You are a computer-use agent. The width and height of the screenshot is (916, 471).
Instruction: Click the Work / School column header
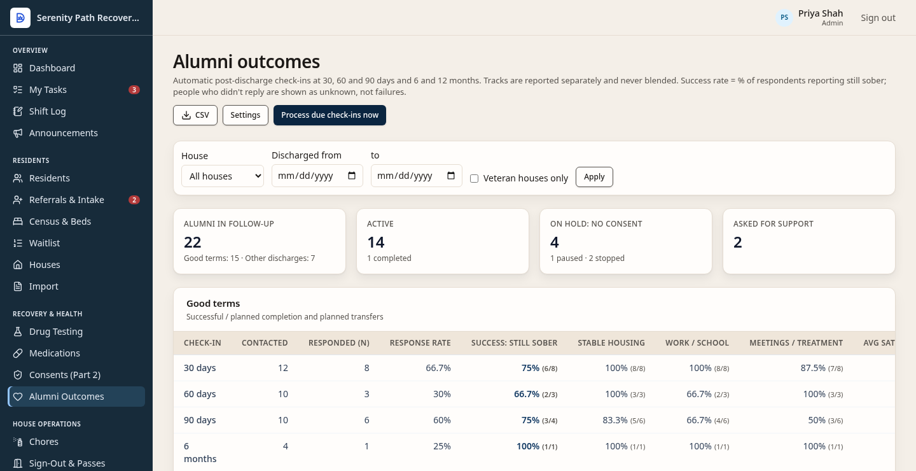[x=697, y=343]
